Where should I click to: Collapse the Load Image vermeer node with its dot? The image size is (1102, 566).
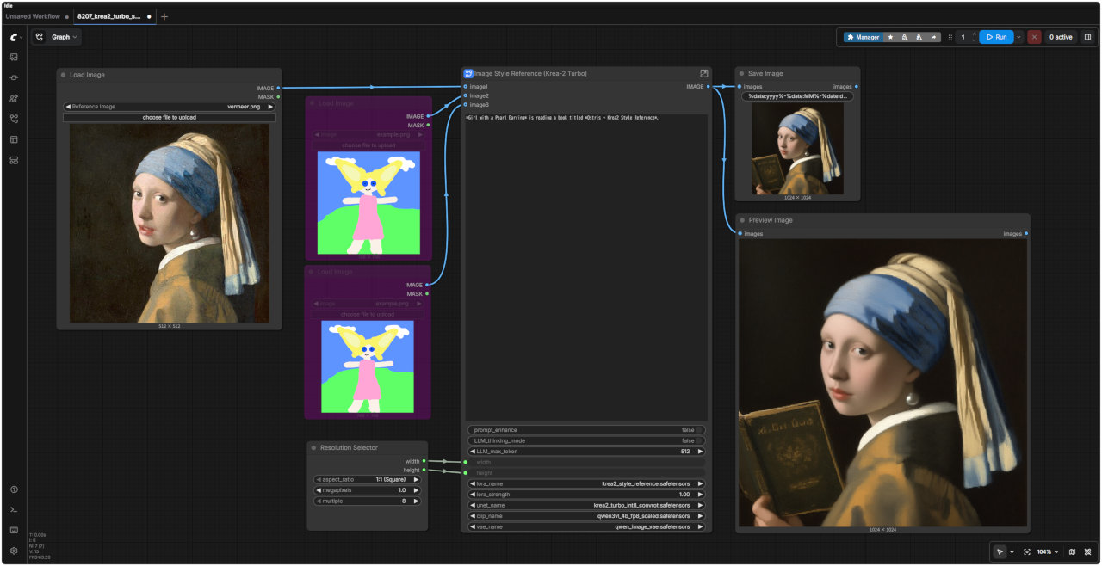[x=64, y=75]
